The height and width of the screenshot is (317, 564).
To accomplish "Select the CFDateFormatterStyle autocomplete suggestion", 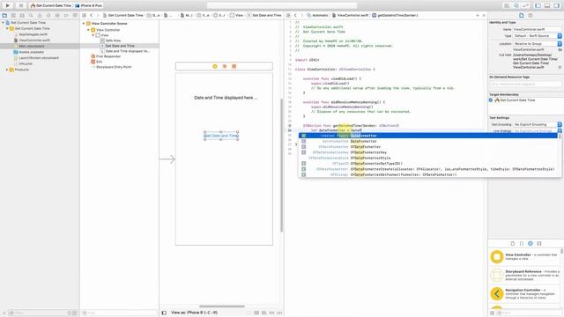I will tap(428, 158).
